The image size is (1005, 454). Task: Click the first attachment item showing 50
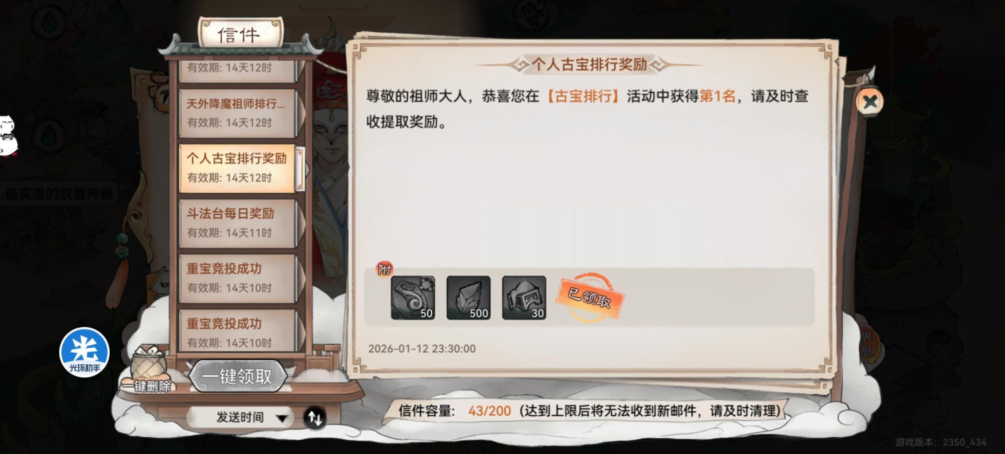coord(413,298)
